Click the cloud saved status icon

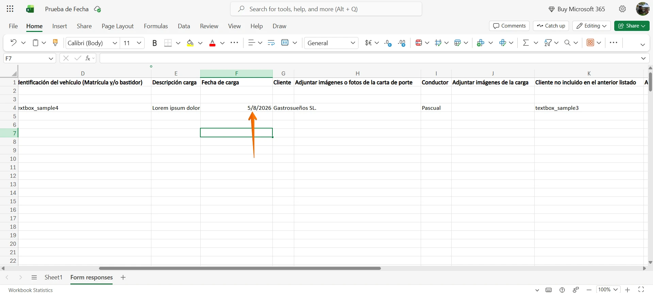click(x=98, y=9)
